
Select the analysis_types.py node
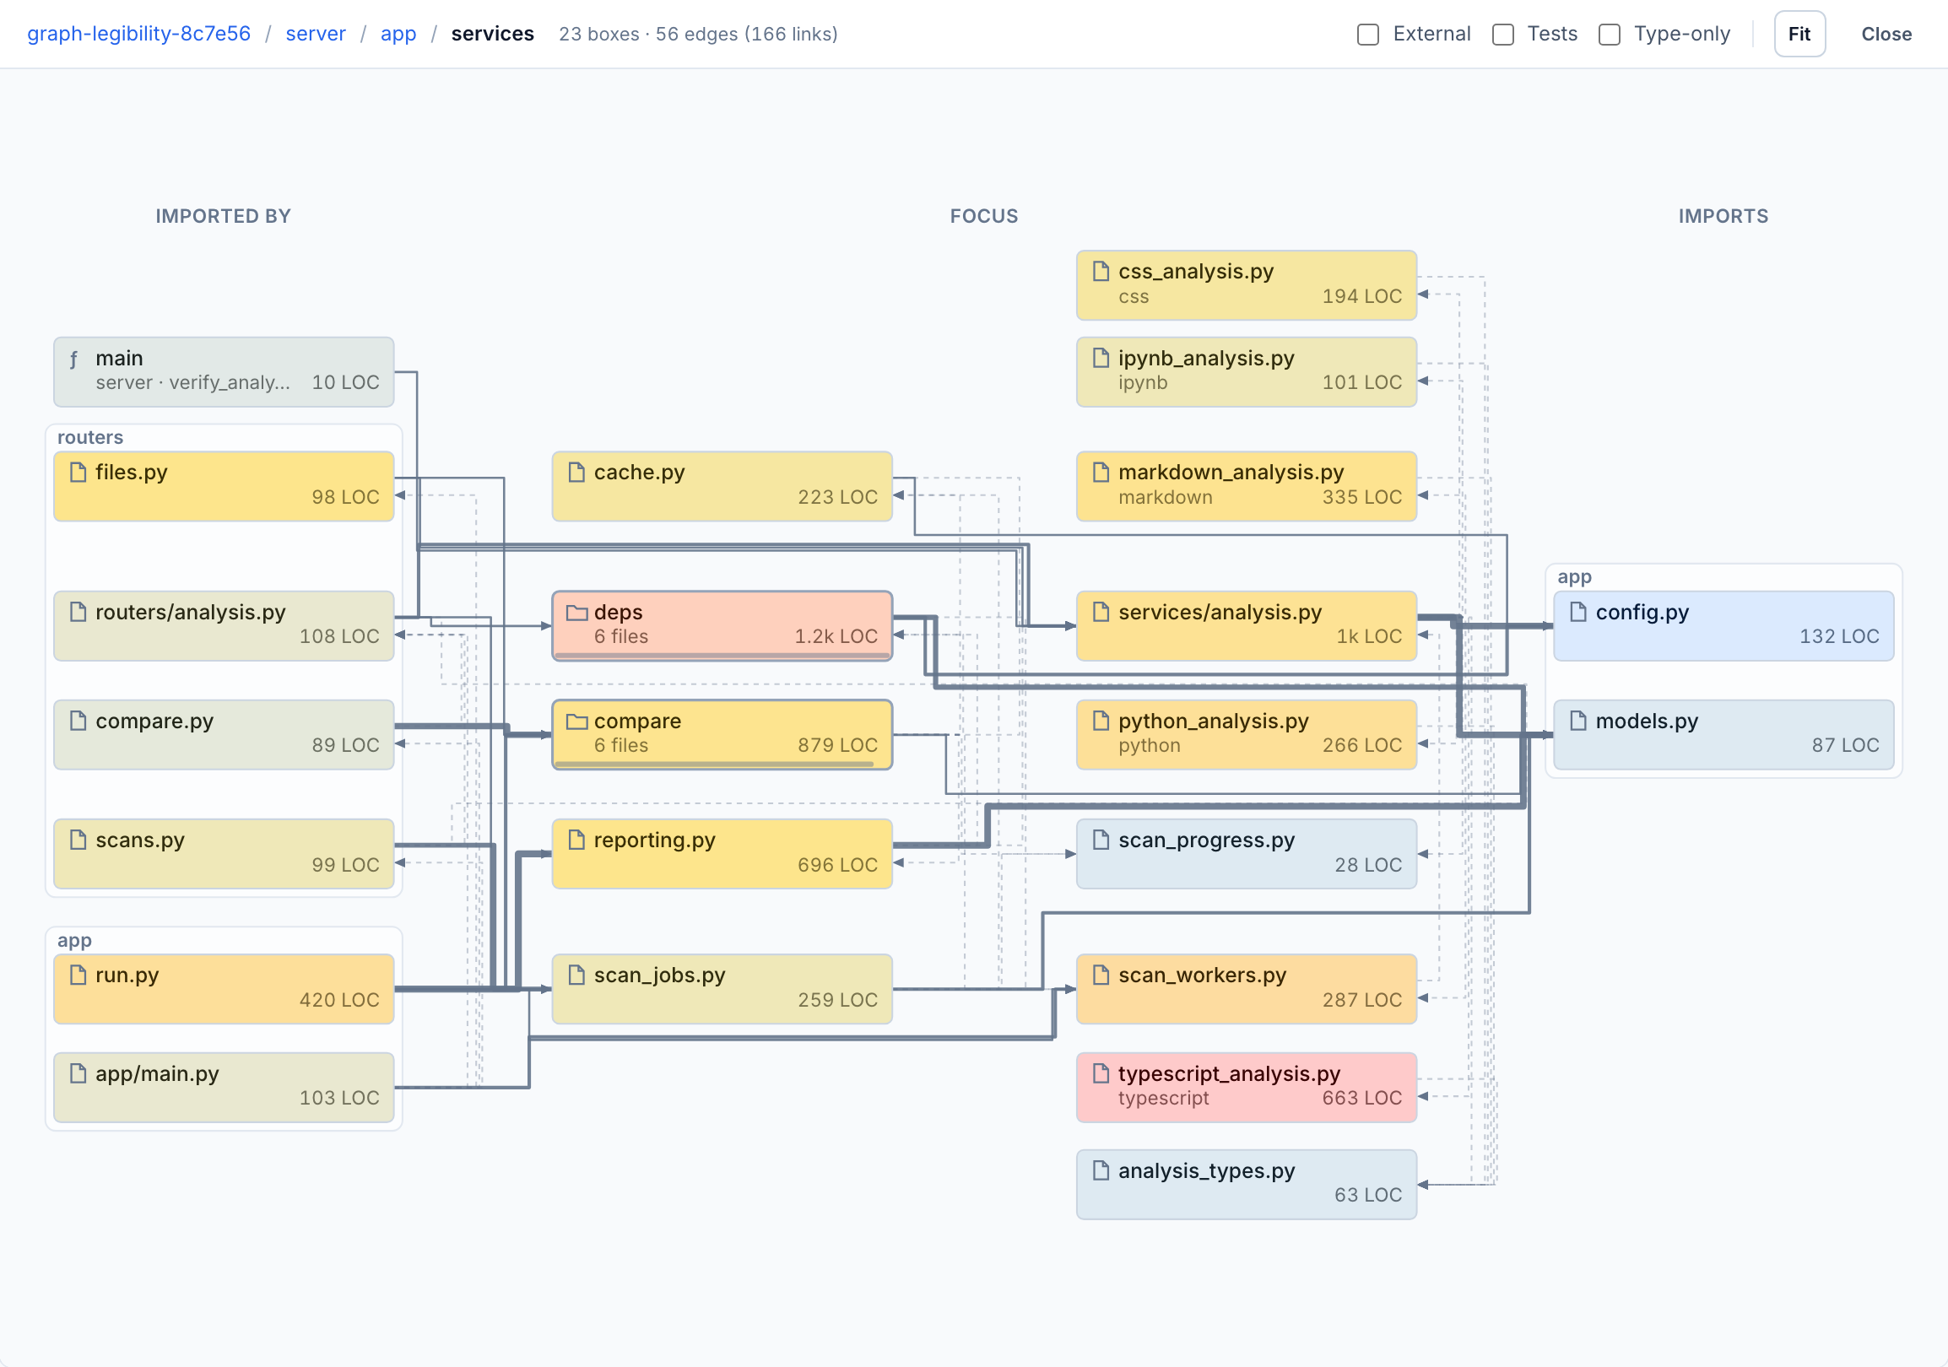pyautogui.click(x=1246, y=1185)
